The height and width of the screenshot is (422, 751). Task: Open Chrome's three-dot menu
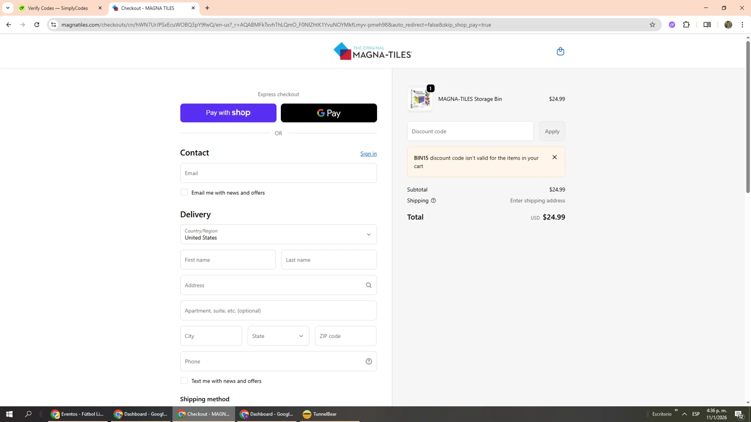tap(742, 24)
